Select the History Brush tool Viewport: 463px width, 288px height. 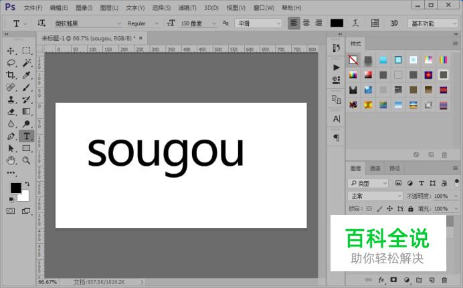tap(26, 100)
